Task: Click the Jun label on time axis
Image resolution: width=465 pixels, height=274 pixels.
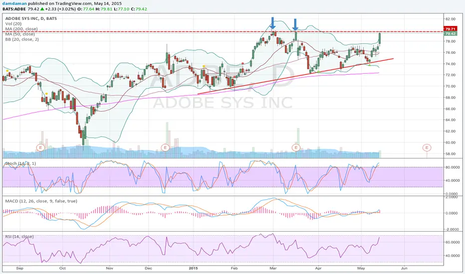Action: click(x=404, y=269)
